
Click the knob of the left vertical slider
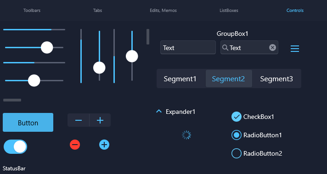coord(99,68)
